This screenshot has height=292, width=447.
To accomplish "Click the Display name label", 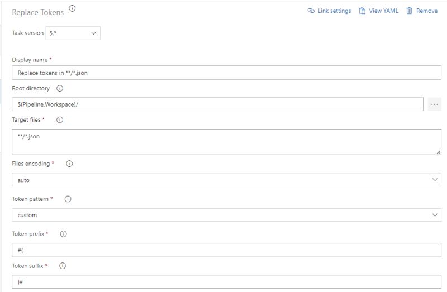I will (x=30, y=60).
